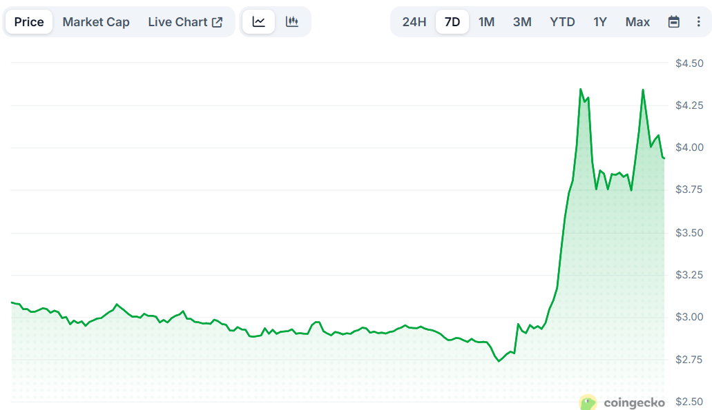Click the CoinGecko gecko mascot icon

(x=586, y=402)
